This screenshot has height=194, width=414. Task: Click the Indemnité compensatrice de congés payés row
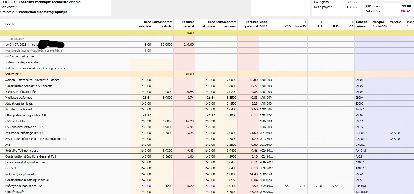[x=35, y=68]
